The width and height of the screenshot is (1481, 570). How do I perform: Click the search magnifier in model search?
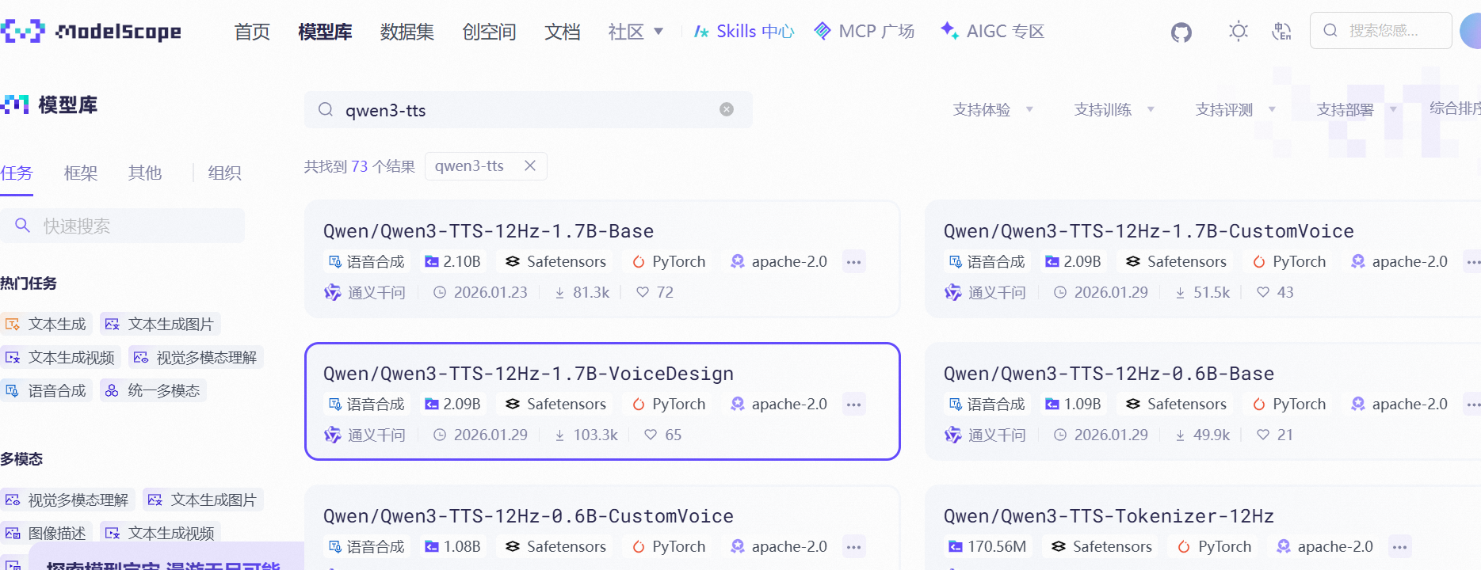pyautogui.click(x=326, y=109)
